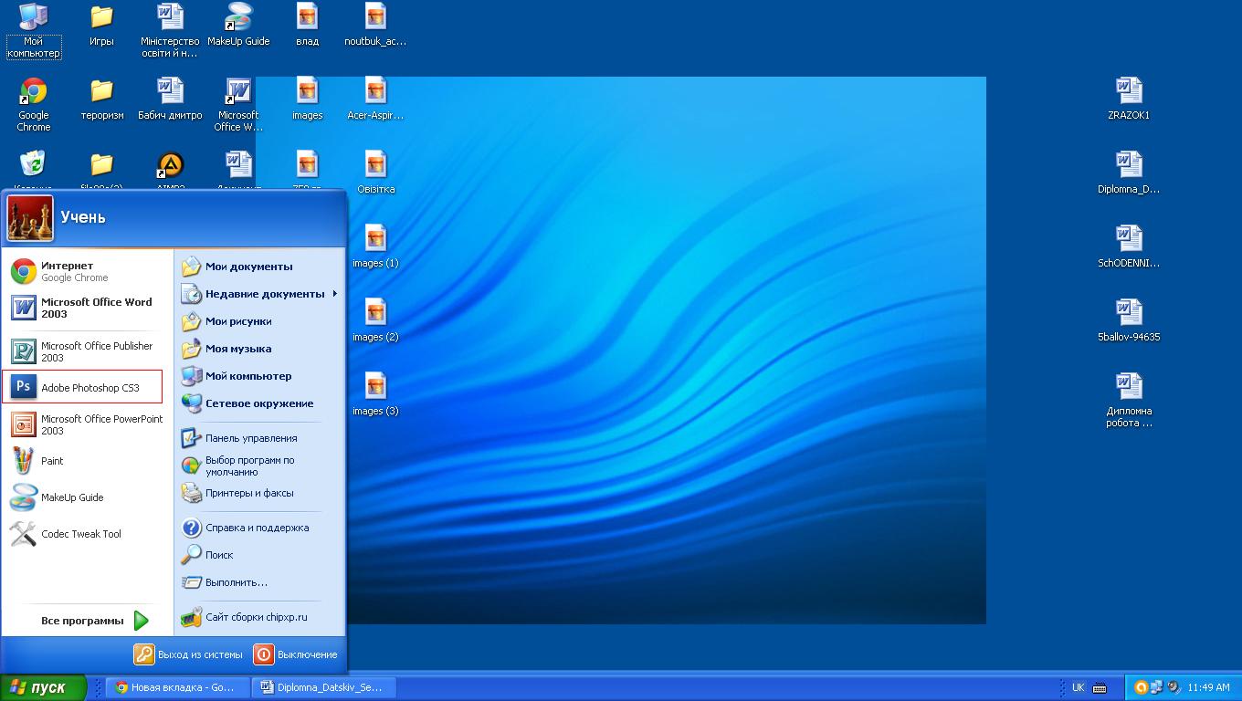The image size is (1242, 701).
Task: Open Принтеры и факсы
Action: [259, 493]
